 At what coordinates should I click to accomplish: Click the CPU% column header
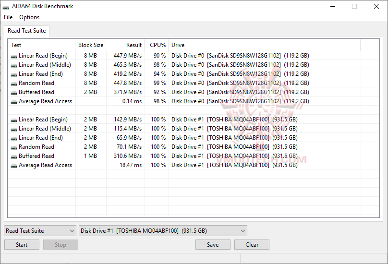coord(157,45)
